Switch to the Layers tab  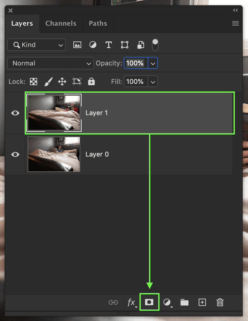[22, 23]
